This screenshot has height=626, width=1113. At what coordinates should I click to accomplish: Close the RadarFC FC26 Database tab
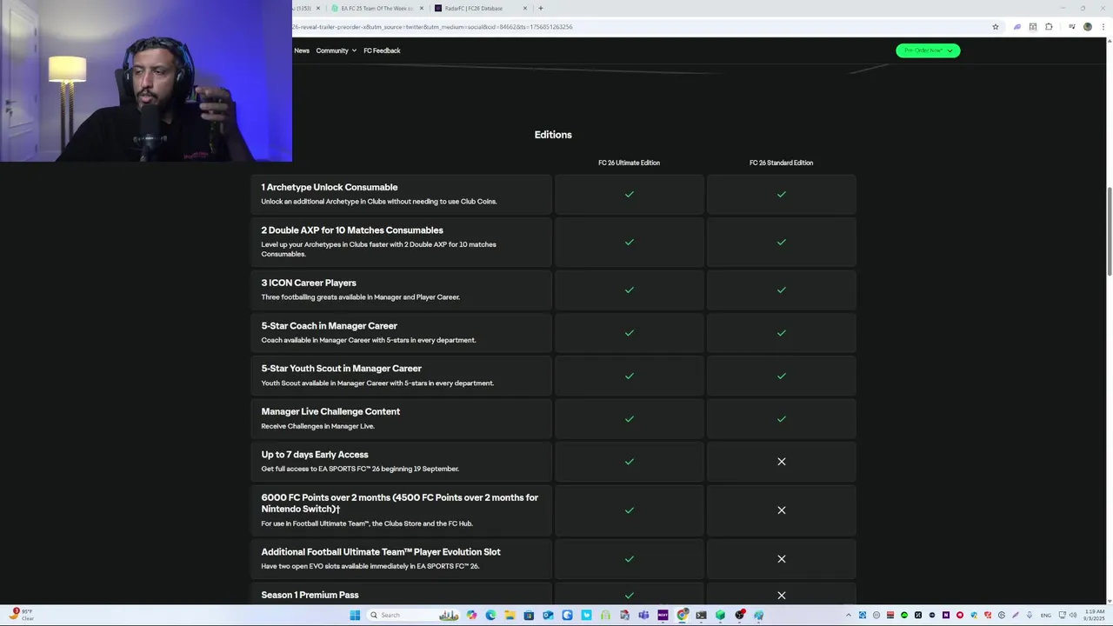pos(524,8)
